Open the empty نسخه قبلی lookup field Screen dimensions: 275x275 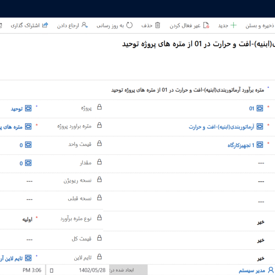point(29,199)
